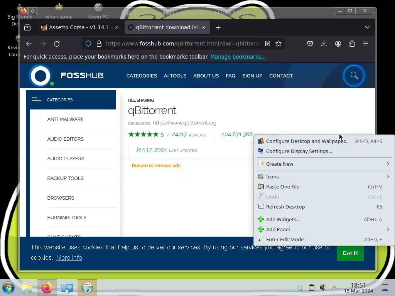
Task: Open the system settings icon on taskbar
Action: (67, 288)
